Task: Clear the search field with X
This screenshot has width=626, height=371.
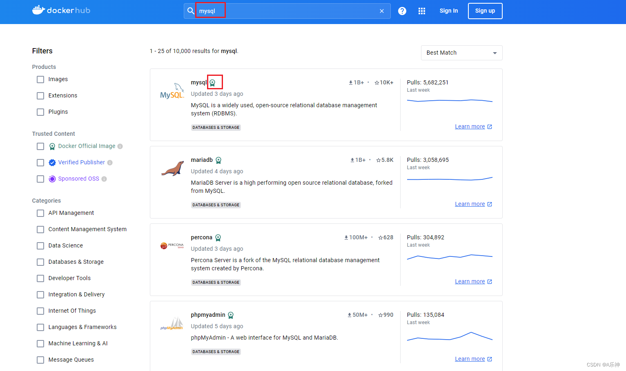Action: coord(382,11)
